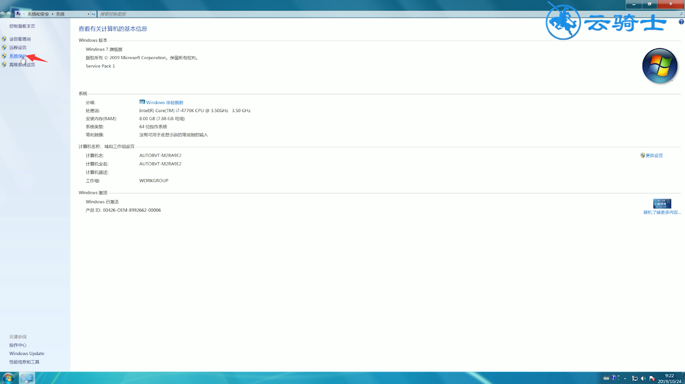Click the 64 位操作系统 text
This screenshot has width=685, height=384.
tap(153, 126)
